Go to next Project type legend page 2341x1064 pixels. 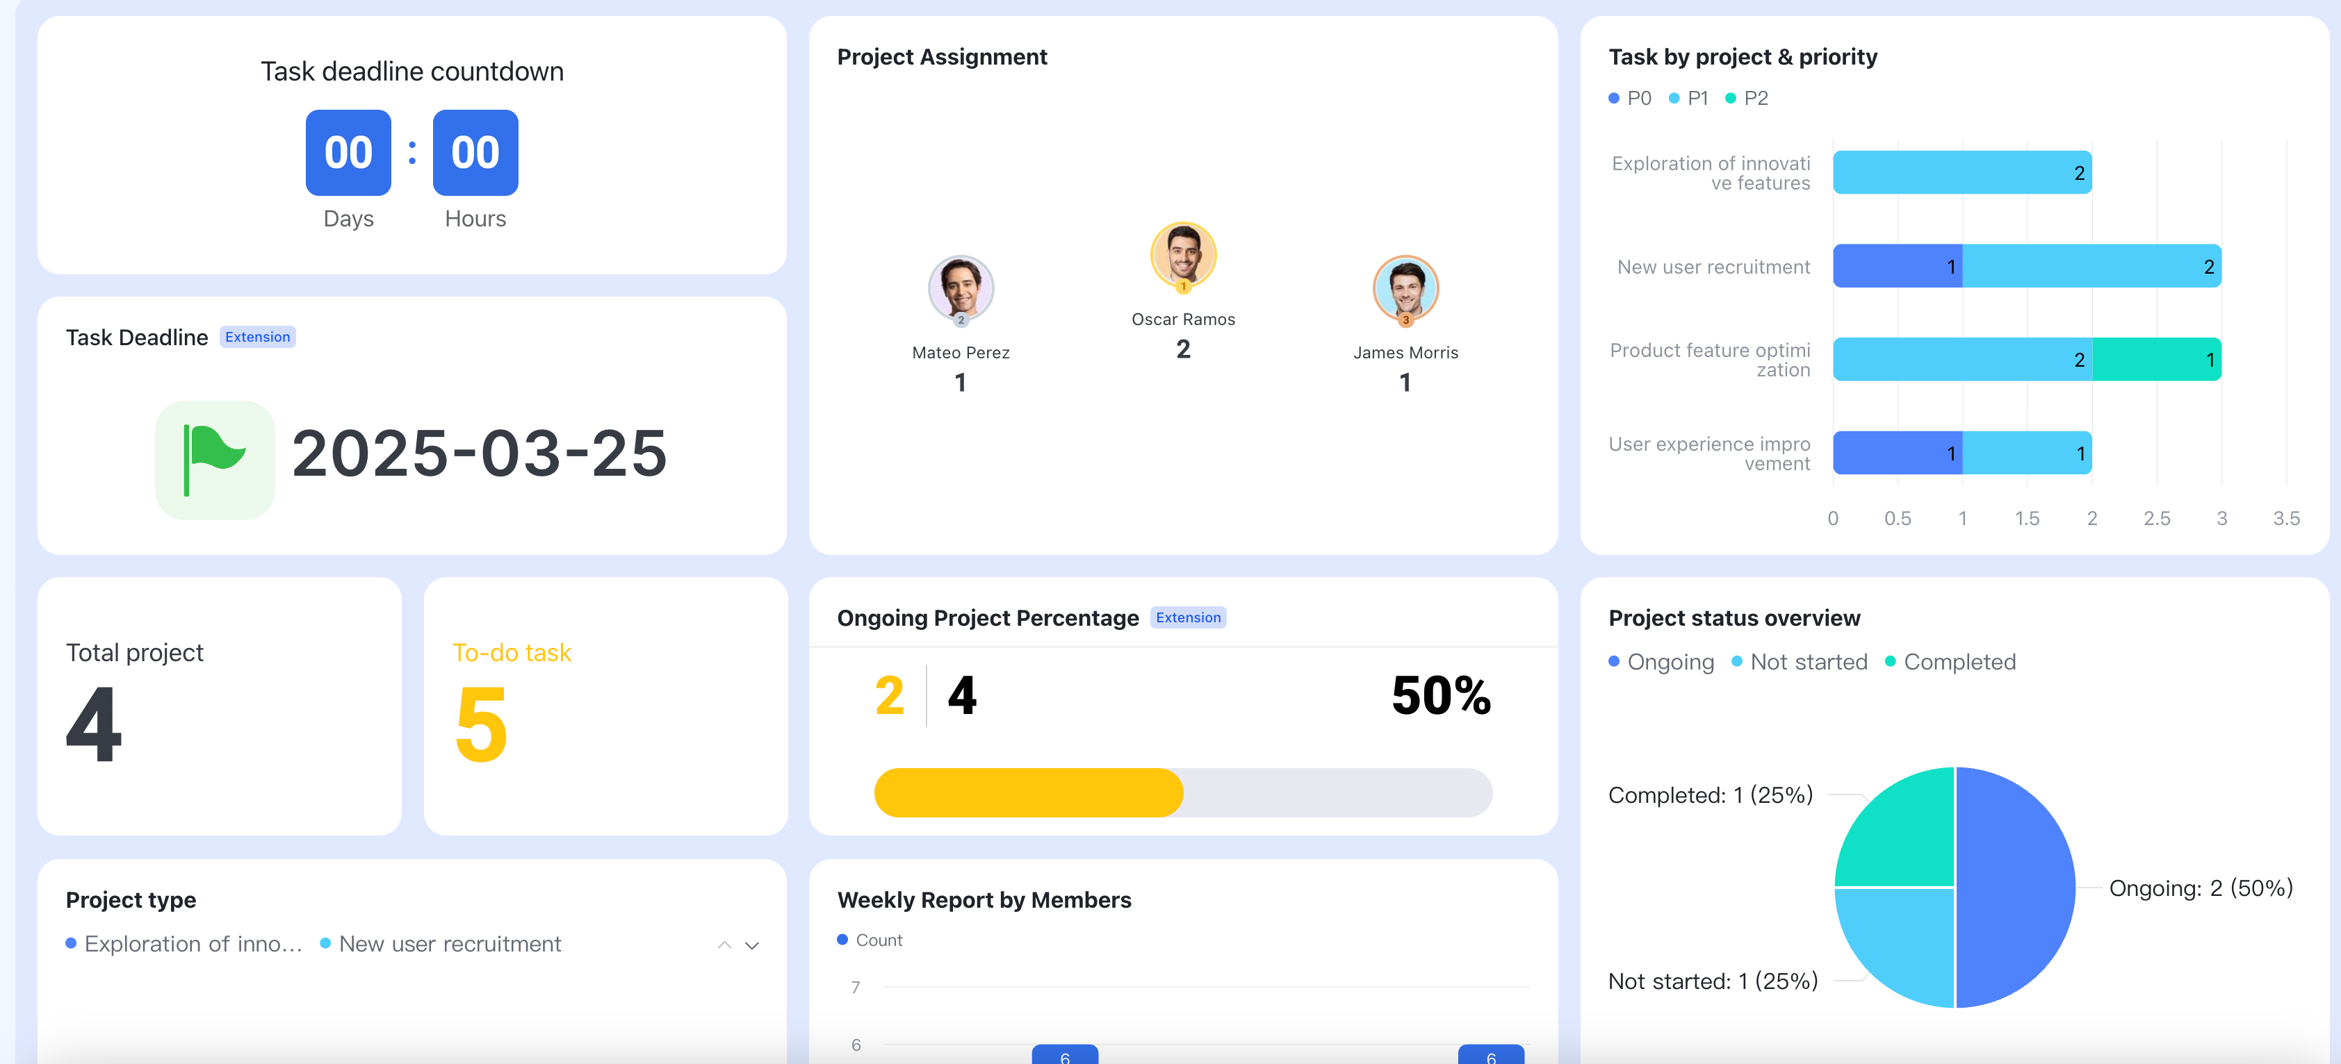tap(751, 945)
